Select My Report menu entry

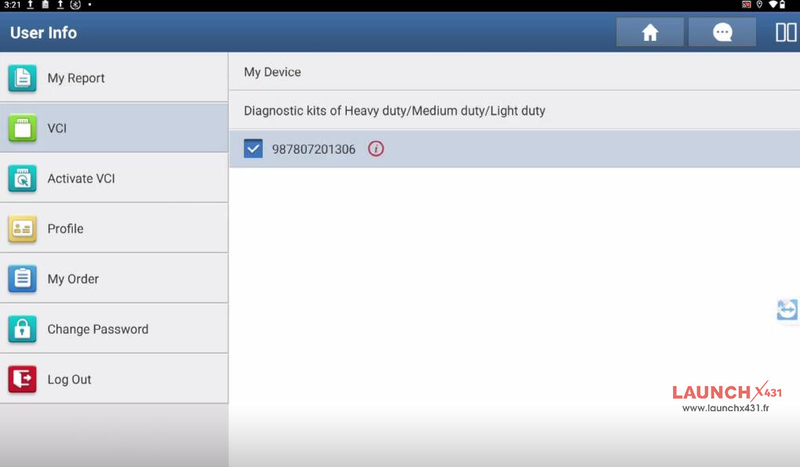(76, 78)
